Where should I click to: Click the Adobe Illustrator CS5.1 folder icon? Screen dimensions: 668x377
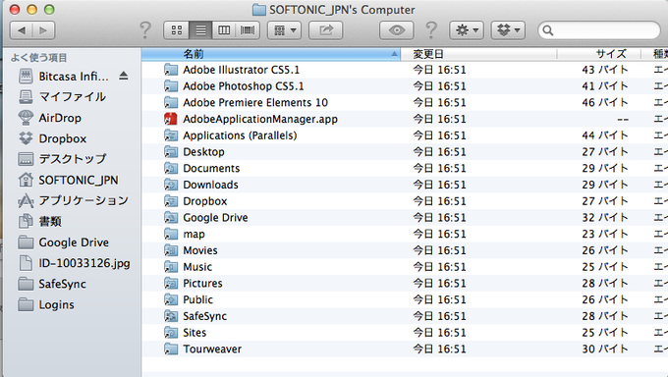[171, 70]
